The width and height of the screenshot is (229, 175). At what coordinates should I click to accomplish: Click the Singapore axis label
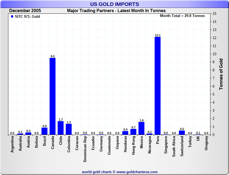coord(166,145)
